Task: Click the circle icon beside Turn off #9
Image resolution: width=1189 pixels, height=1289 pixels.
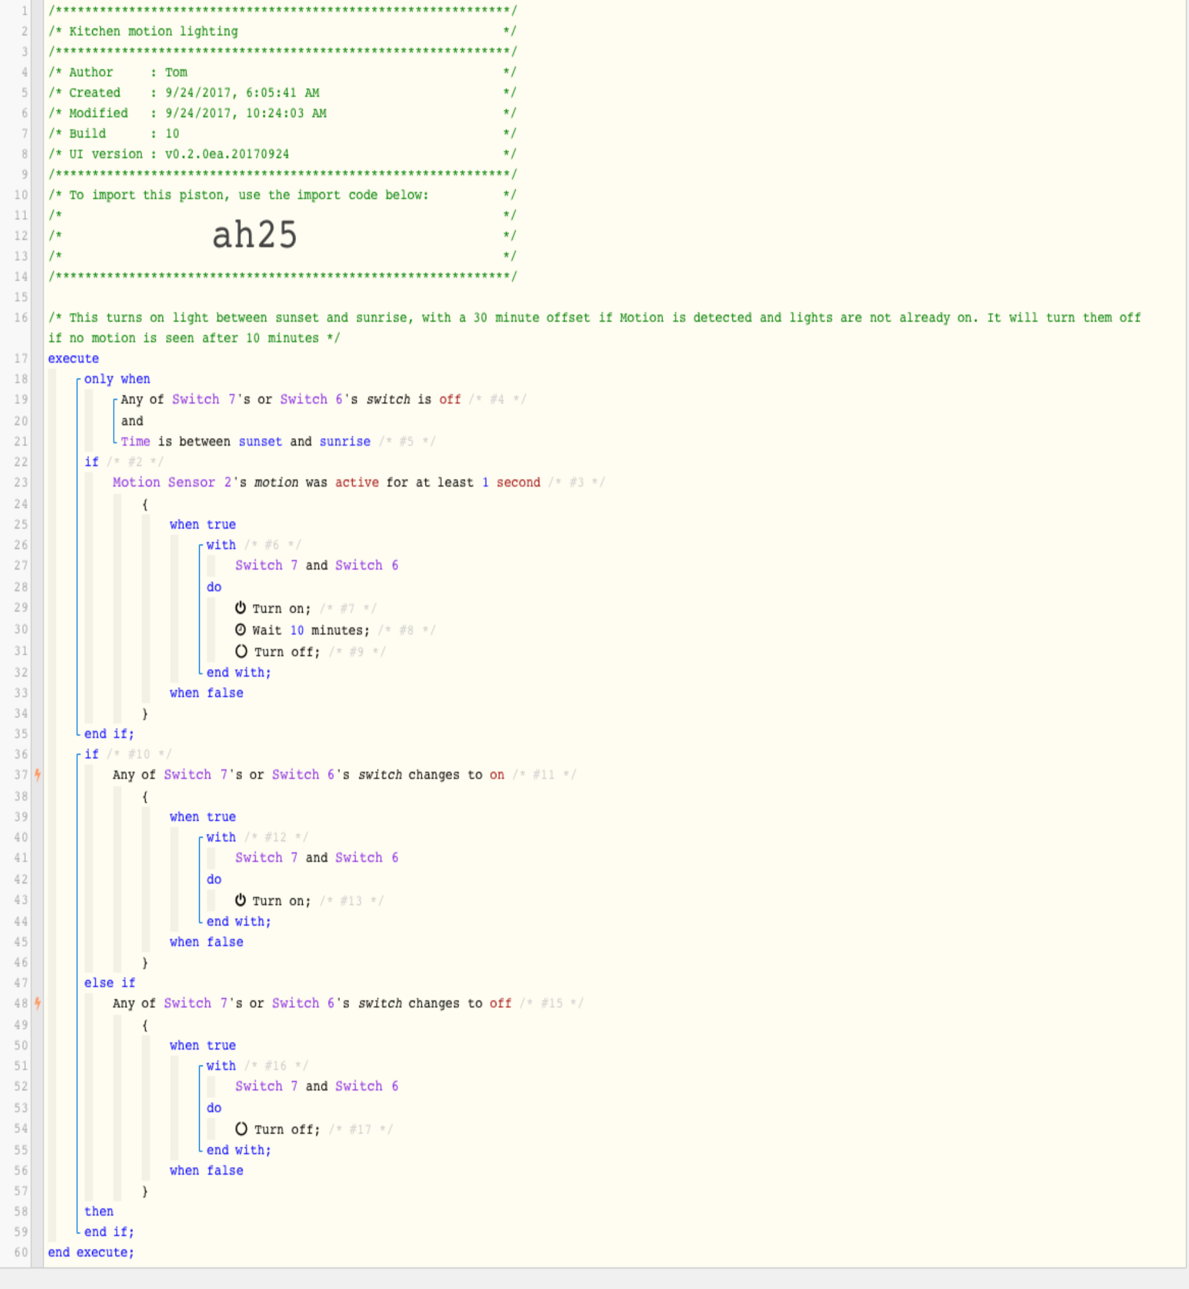Action: tap(241, 651)
